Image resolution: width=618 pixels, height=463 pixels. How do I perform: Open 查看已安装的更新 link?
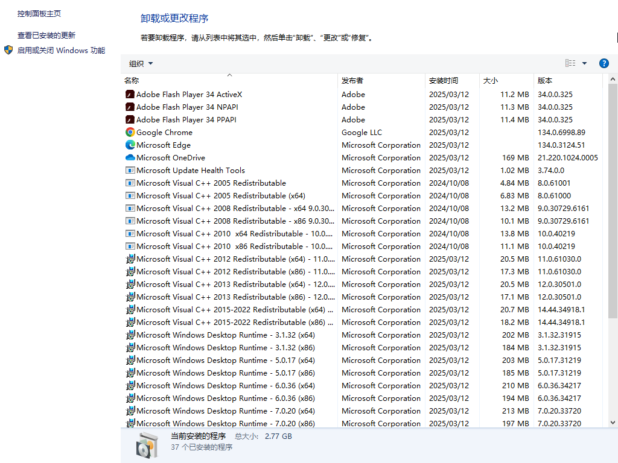point(46,36)
